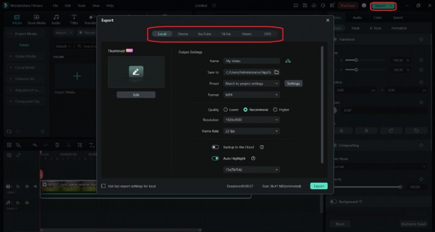Toggle the Background switch in properties panel
The image size is (435, 232).
(333, 202)
